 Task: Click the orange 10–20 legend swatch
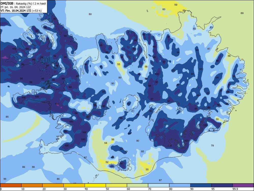click(32, 185)
